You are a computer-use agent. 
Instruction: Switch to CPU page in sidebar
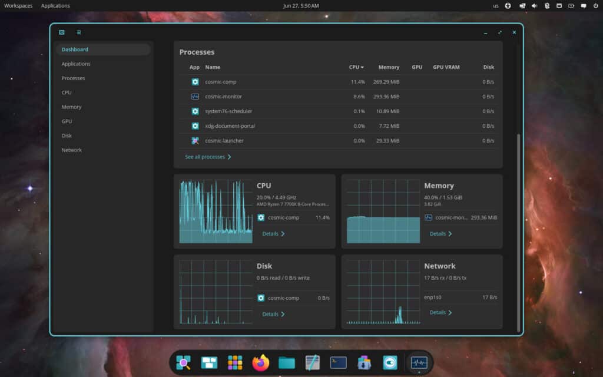tap(103, 92)
